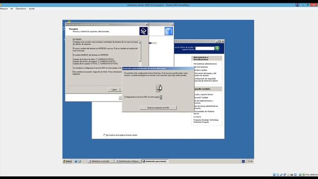318x179 pixels.
Task: Open 'Lo nuevo' link
Action: 197,117
